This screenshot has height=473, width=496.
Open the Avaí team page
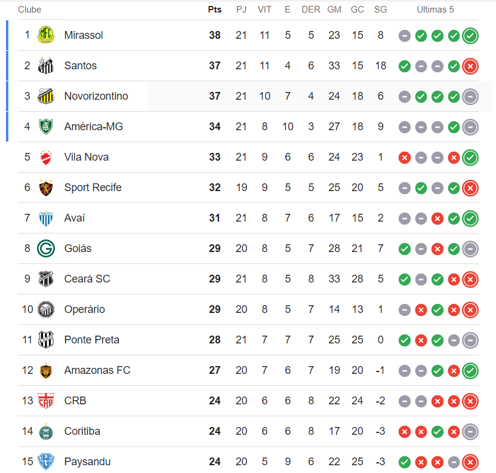[x=75, y=218]
